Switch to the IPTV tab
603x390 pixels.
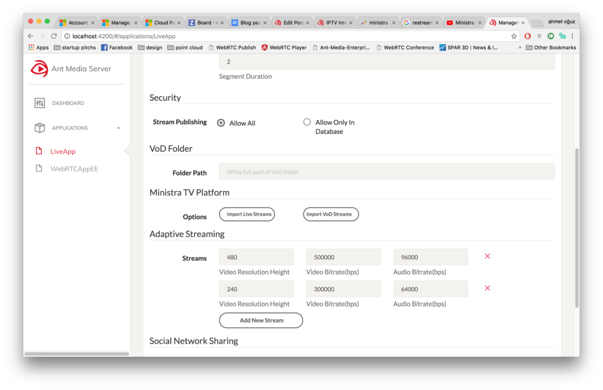point(335,23)
